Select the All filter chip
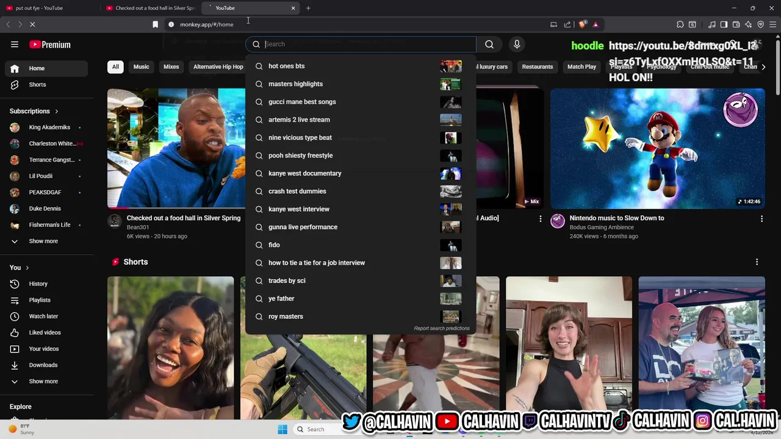Image resolution: width=781 pixels, height=439 pixels. pos(115,66)
